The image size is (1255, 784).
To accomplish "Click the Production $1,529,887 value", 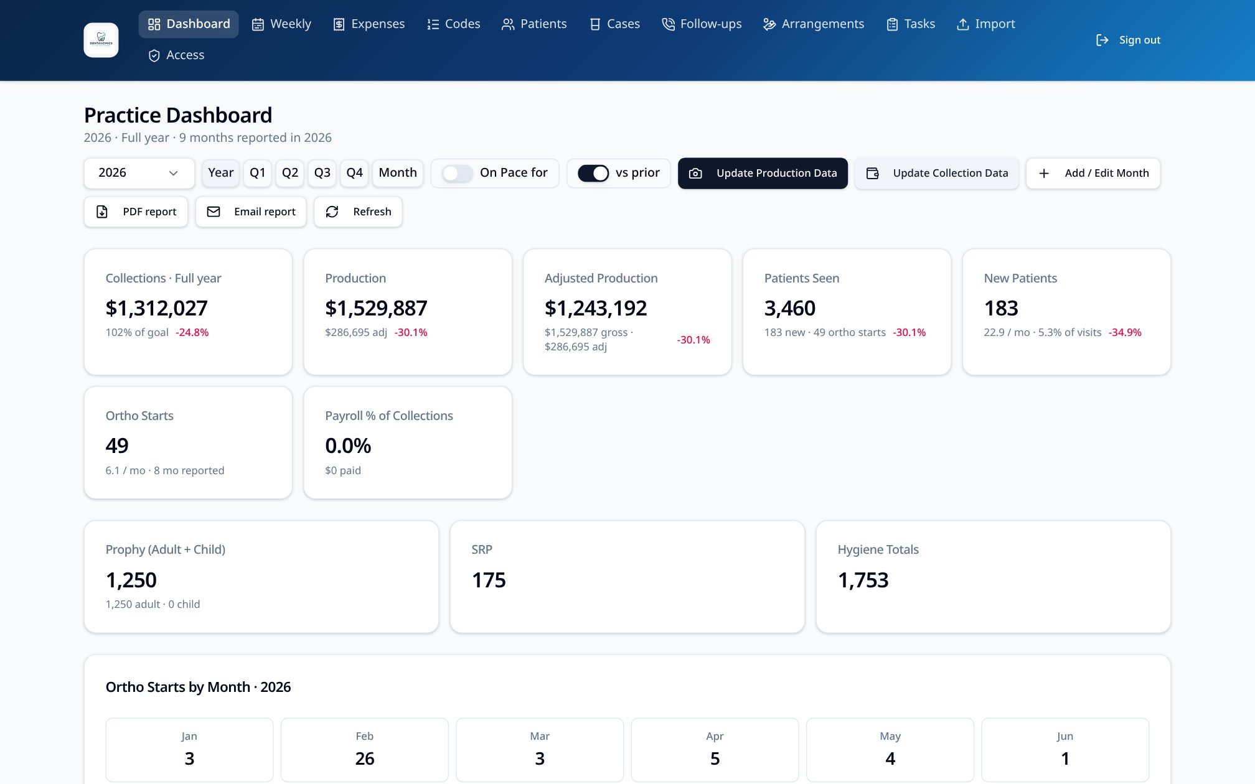I will coord(376,308).
